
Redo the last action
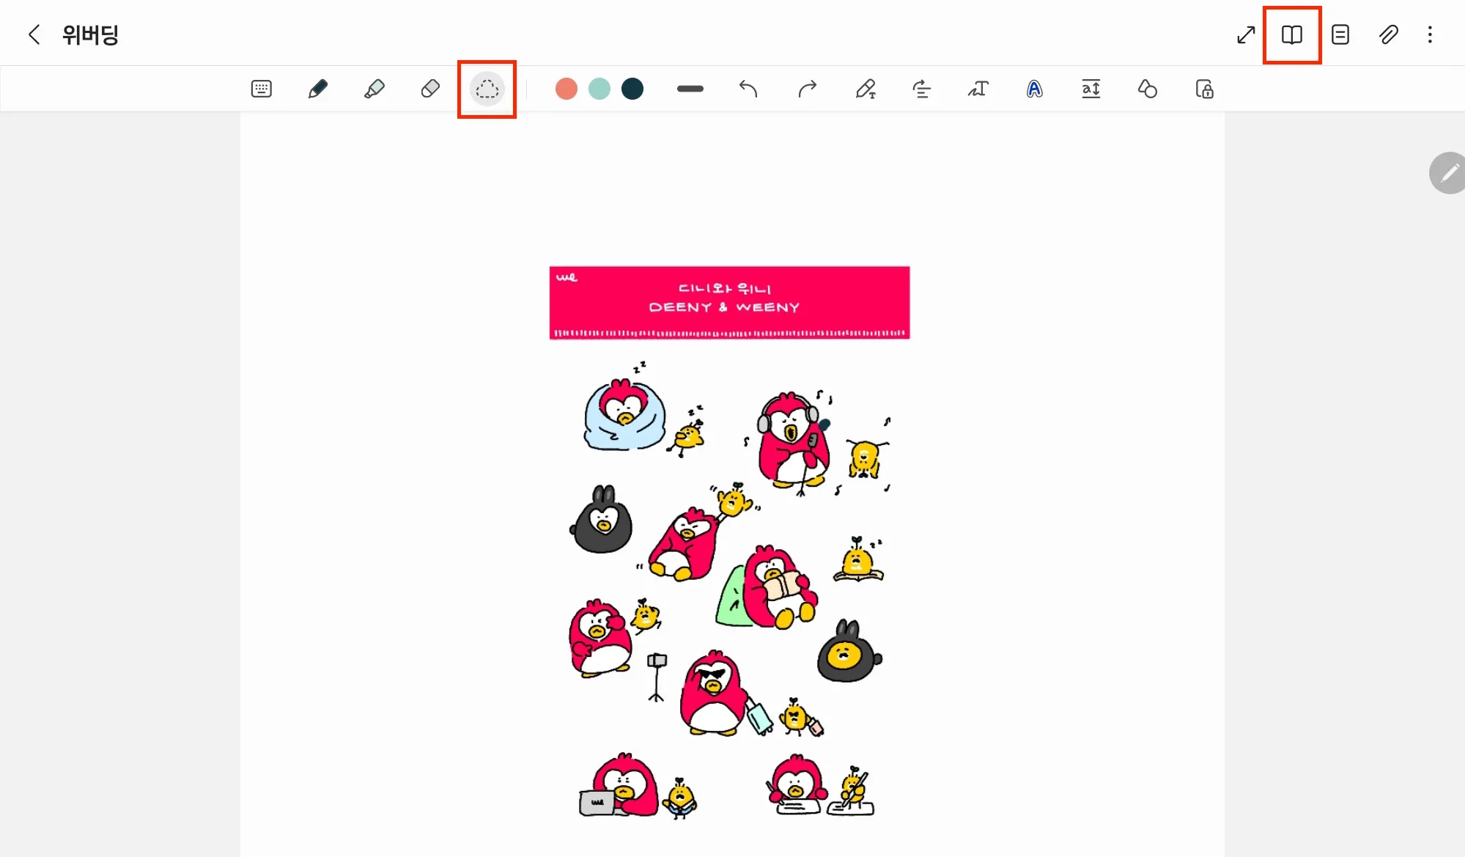tap(807, 89)
